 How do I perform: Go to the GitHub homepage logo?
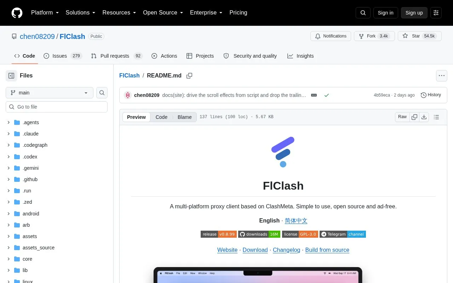[17, 13]
